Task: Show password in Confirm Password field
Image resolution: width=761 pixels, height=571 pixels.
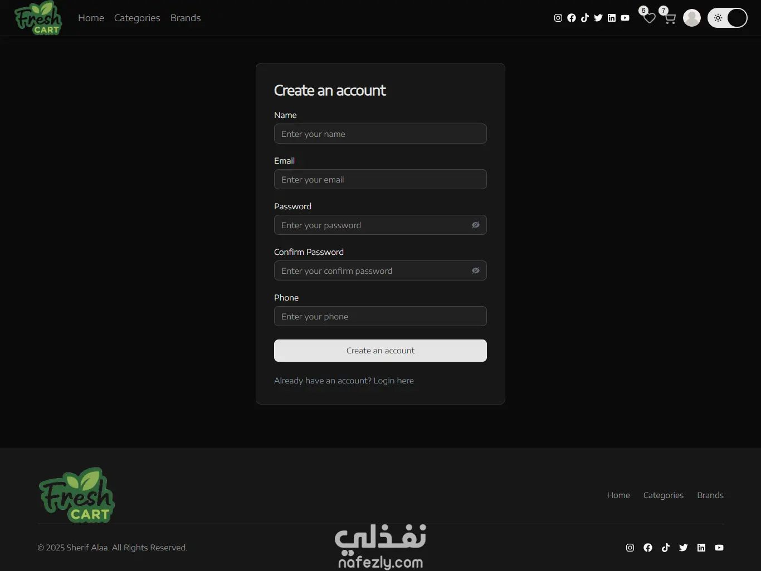Action: pos(476,270)
